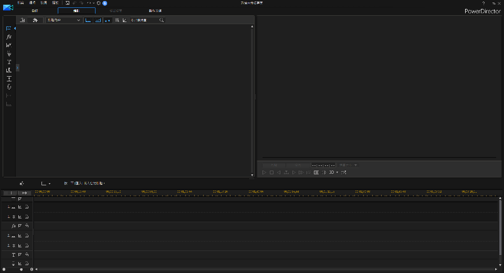The image size is (504, 273).
Task: Click the import media icon
Action: [22, 20]
